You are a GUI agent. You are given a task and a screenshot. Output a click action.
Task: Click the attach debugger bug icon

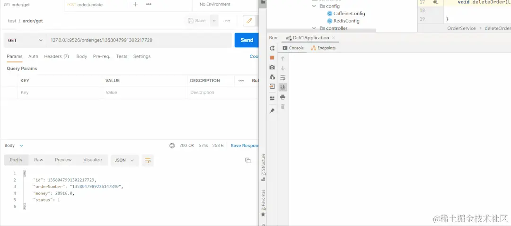pos(272,77)
